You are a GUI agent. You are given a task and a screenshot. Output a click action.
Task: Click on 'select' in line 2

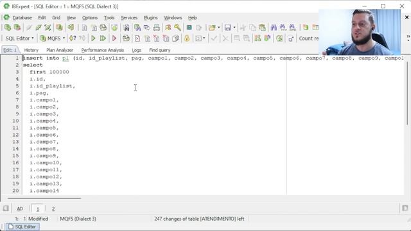[33, 65]
